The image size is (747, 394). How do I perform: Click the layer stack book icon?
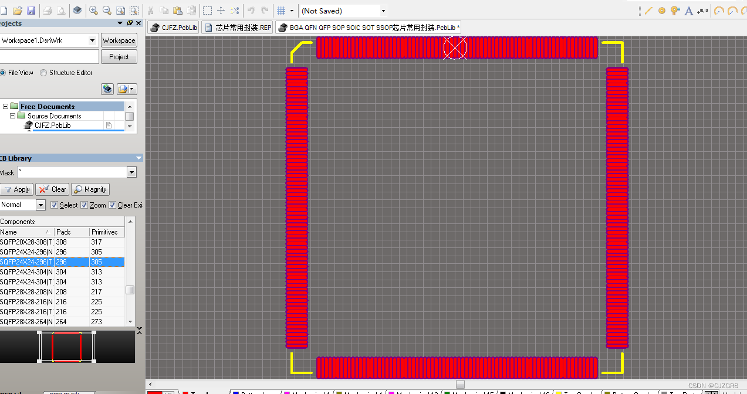coord(77,11)
